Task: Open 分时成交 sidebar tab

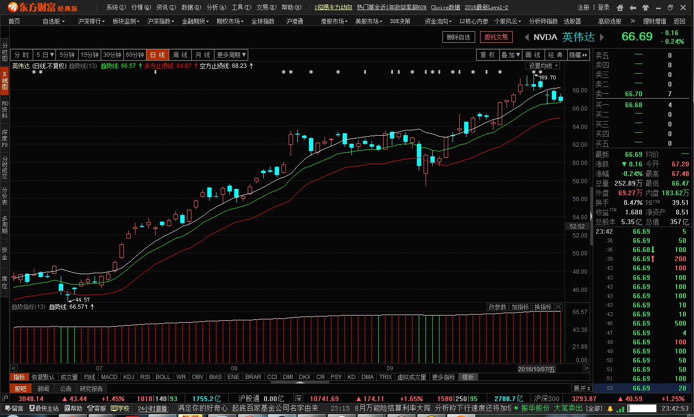Action: coord(5,167)
